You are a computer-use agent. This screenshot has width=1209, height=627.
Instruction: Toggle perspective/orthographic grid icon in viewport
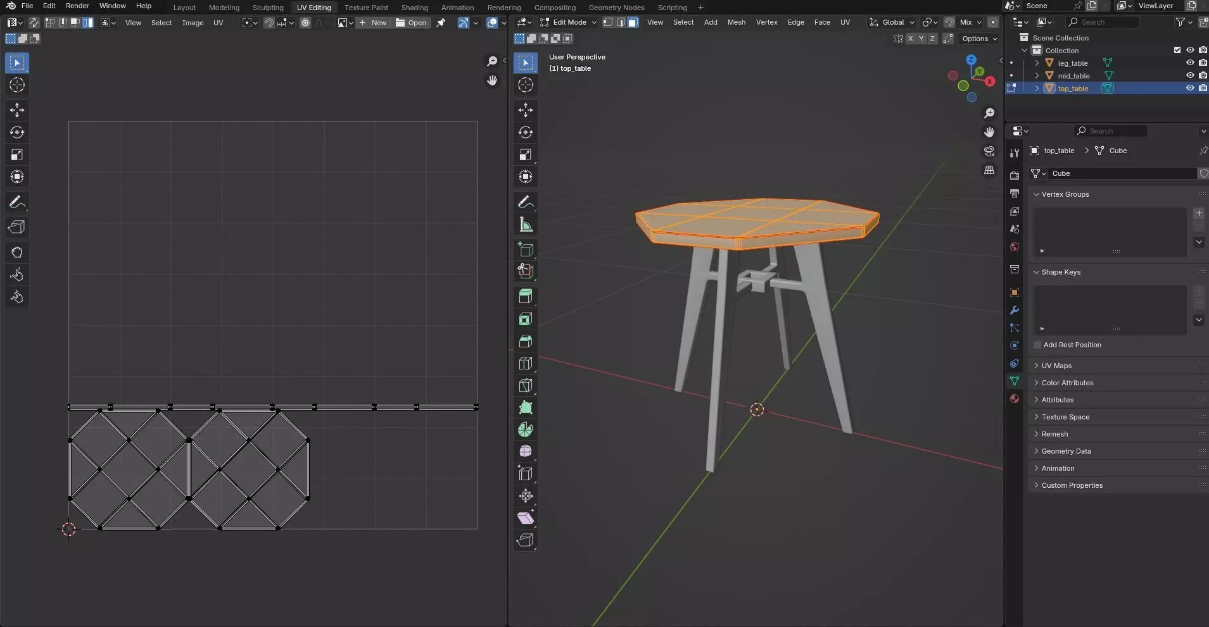pos(989,170)
